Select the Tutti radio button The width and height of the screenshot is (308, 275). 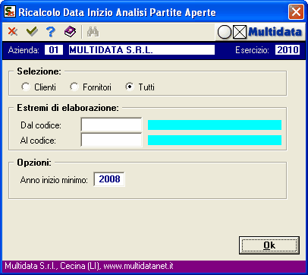130,87
